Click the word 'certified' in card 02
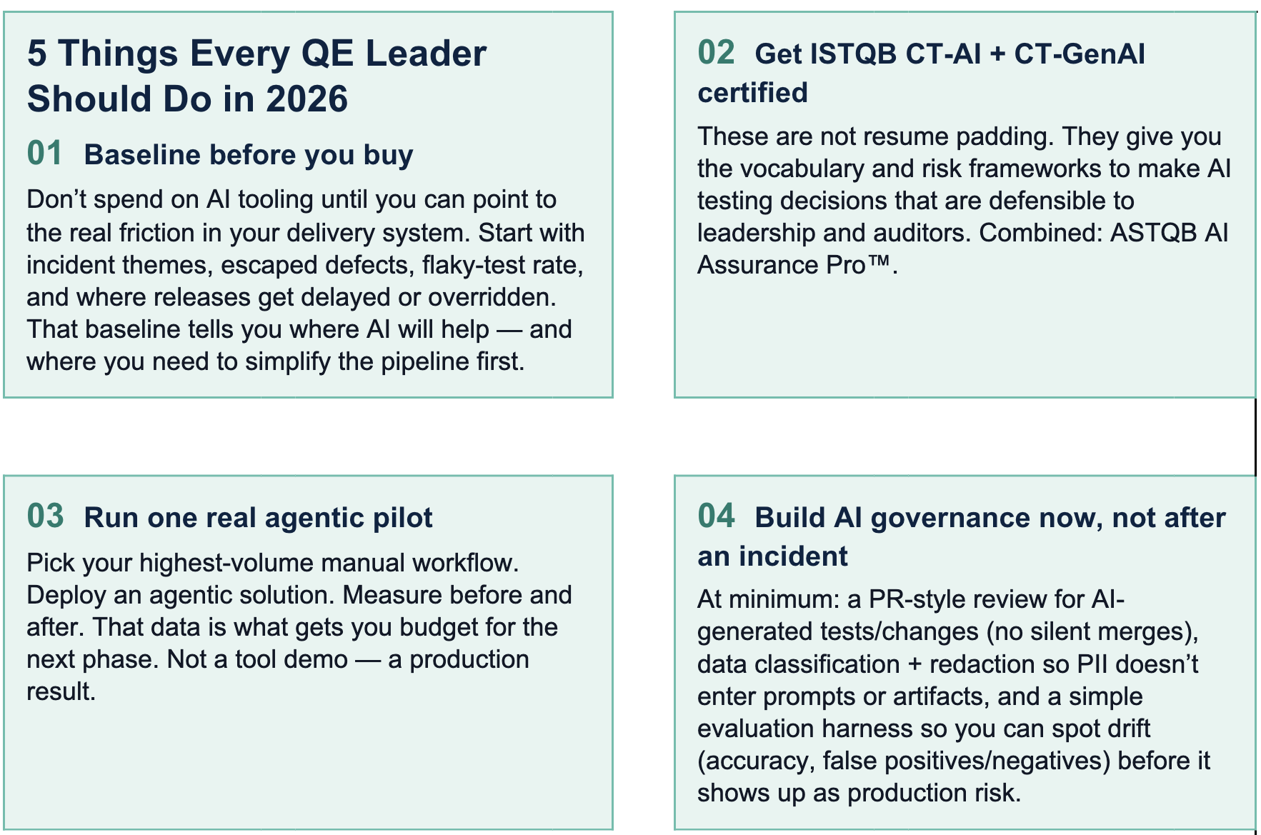The image size is (1261, 835). [x=752, y=93]
